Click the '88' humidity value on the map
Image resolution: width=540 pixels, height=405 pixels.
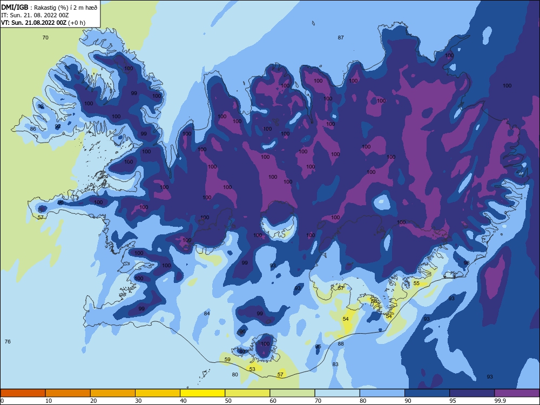(x=341, y=343)
